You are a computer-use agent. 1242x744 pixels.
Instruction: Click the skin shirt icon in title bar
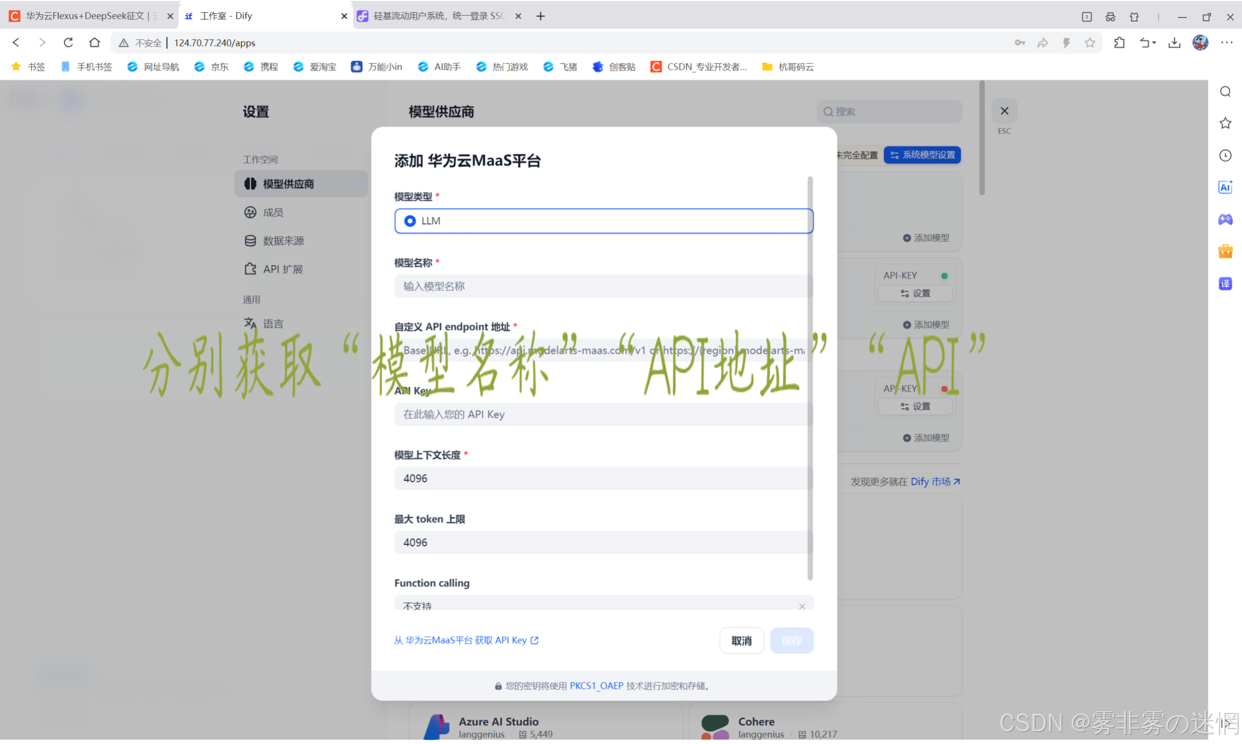(x=1134, y=17)
